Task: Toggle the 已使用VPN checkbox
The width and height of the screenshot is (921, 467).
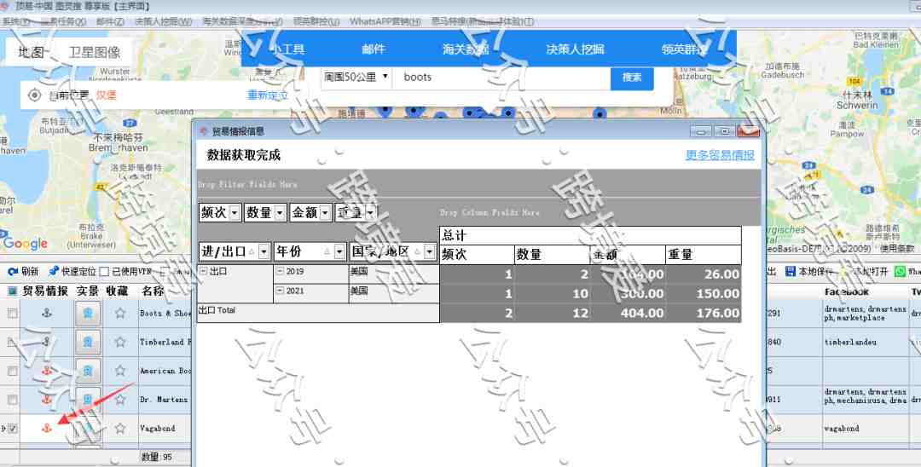Action: coord(104,272)
